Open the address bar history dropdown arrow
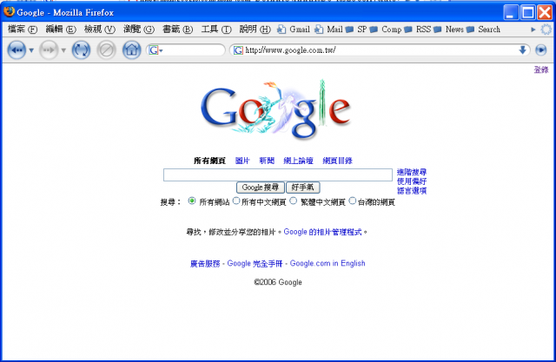 pos(522,50)
